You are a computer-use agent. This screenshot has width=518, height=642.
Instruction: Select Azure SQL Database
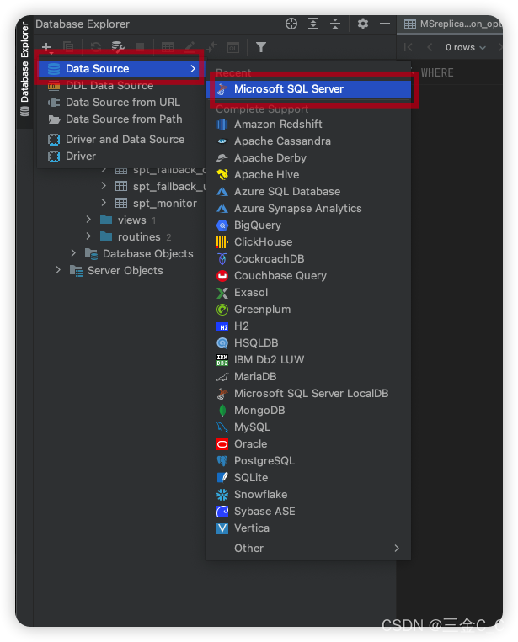308,191
